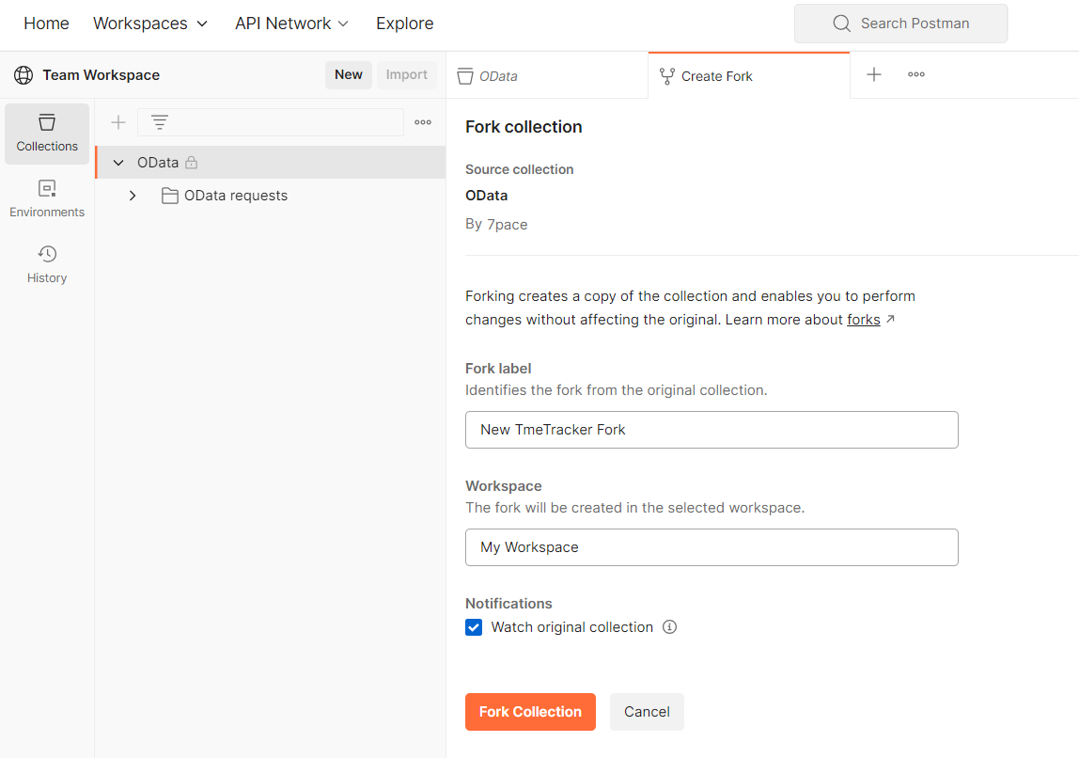The height and width of the screenshot is (758, 1079).
Task: Uncheck Watch original collection checkbox
Action: pos(474,627)
